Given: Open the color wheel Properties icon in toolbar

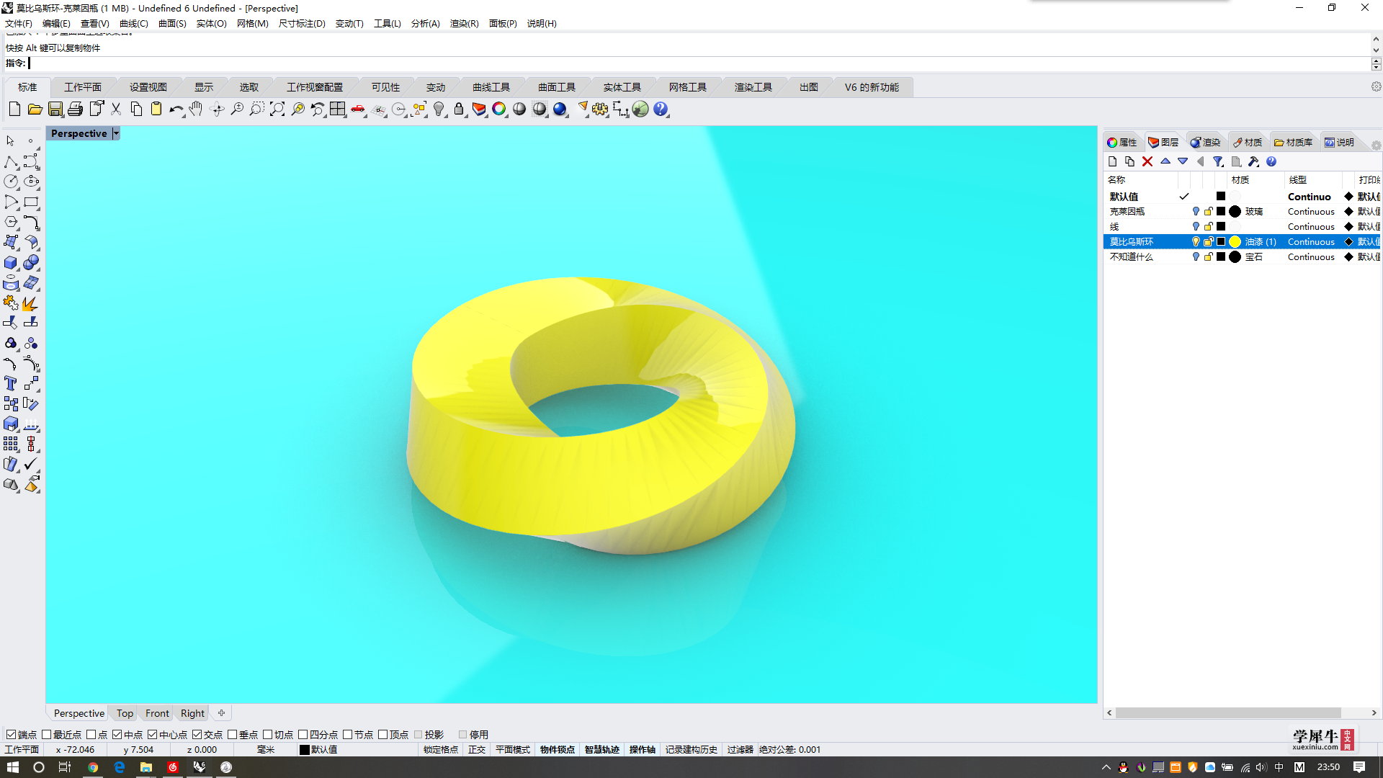Looking at the screenshot, I should click(499, 109).
